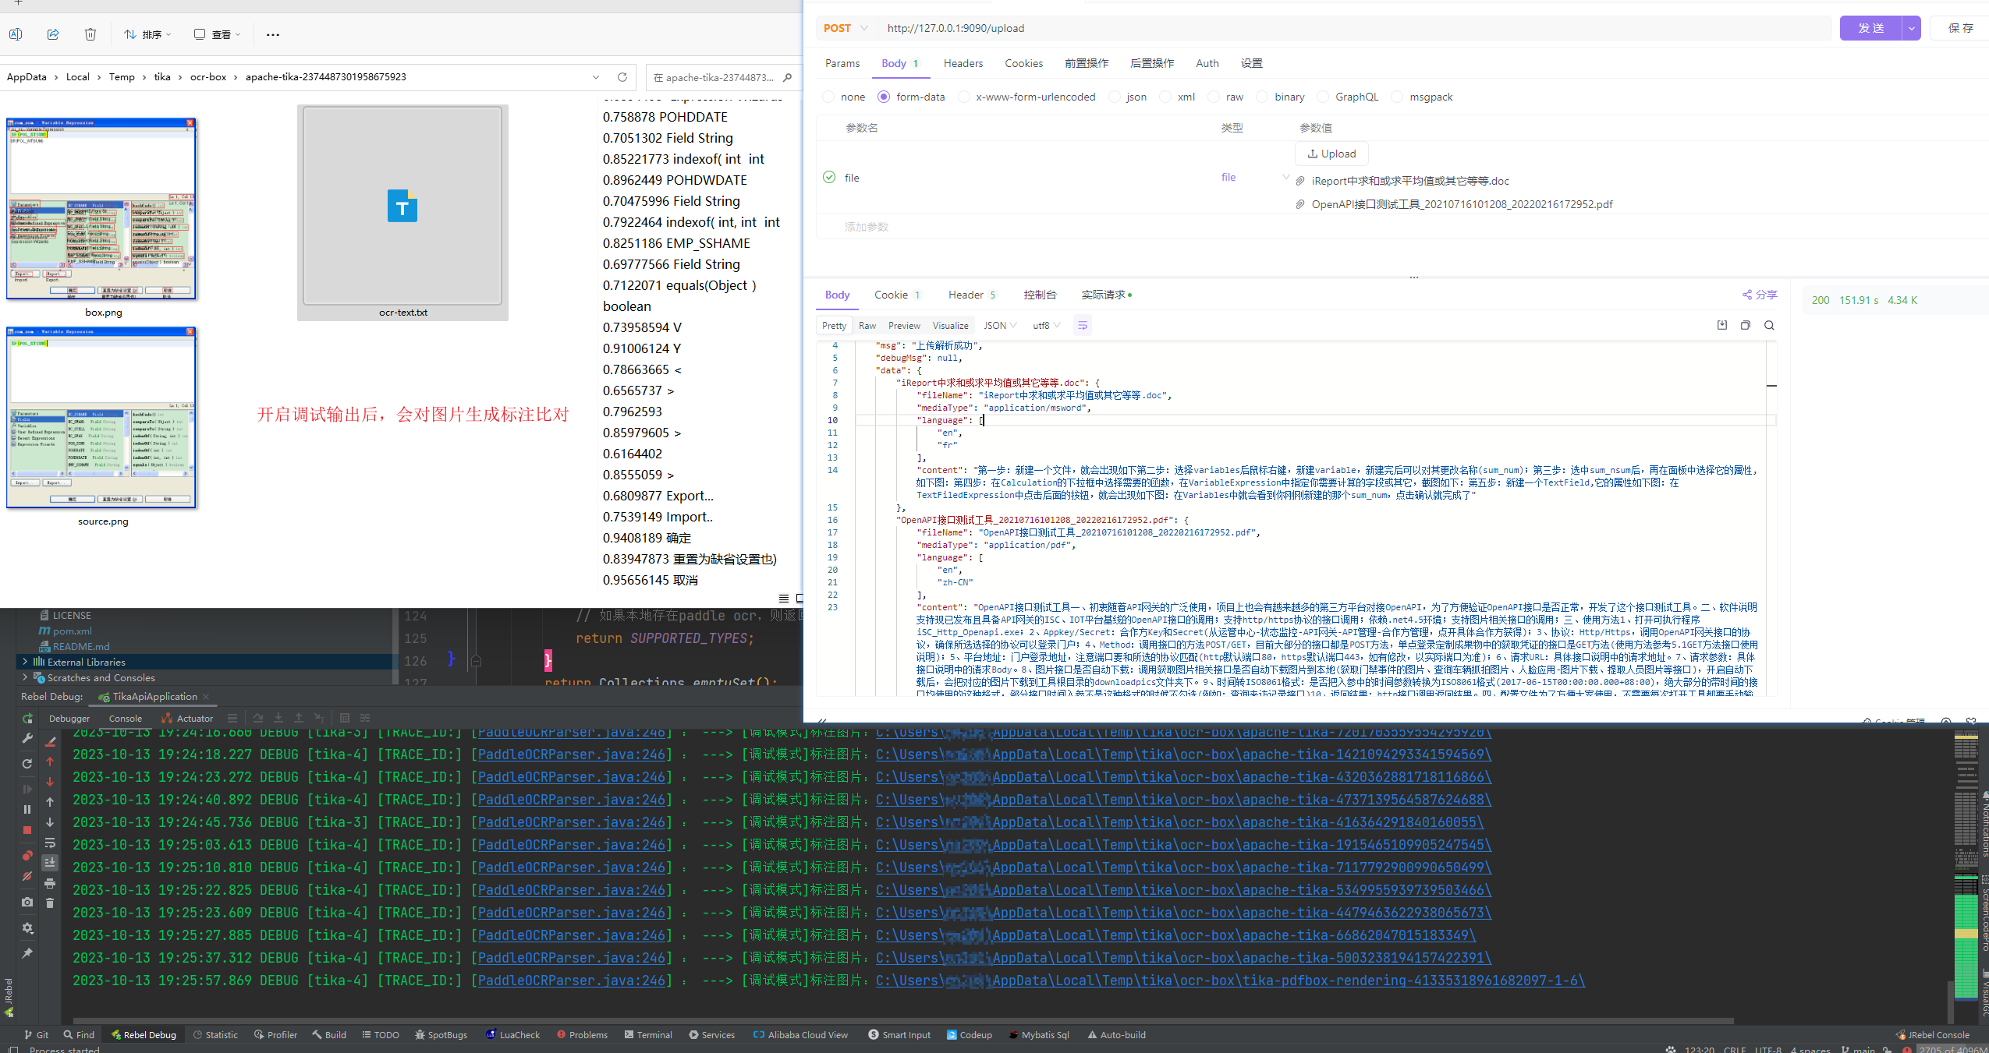Viewport: 1989px width, 1053px height.
Task: Open the box.png thumbnail
Action: 101,209
